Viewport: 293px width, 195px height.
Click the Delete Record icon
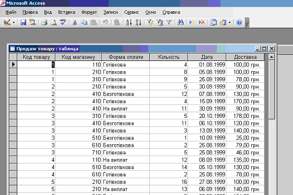coord(202,22)
